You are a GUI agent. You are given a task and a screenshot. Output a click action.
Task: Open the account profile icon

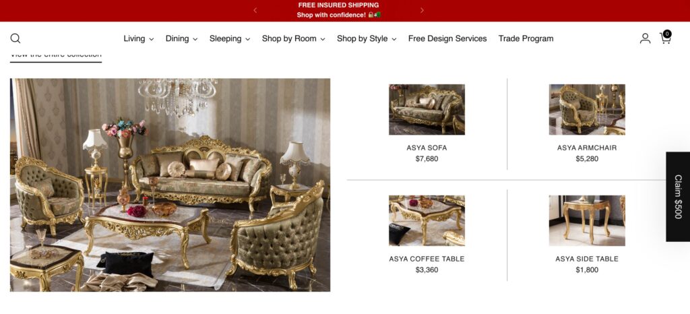click(645, 38)
